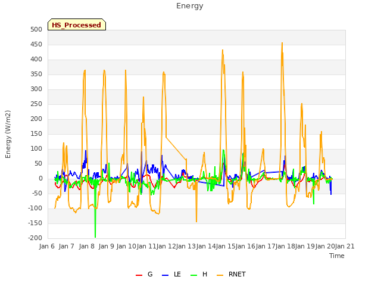381x286 pixels.
Task: Click the blue LE legend color marker
Action: pyautogui.click(x=165, y=275)
